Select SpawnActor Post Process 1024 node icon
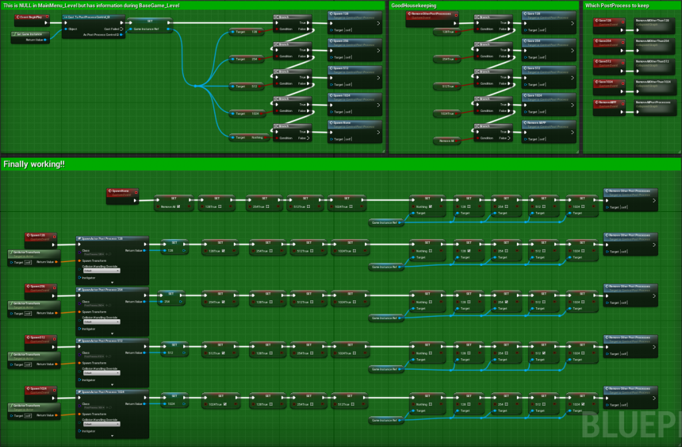This screenshot has height=447, width=682. 79,392
